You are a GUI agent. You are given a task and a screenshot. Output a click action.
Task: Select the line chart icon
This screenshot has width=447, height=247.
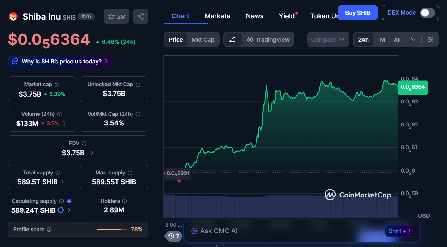click(232, 39)
